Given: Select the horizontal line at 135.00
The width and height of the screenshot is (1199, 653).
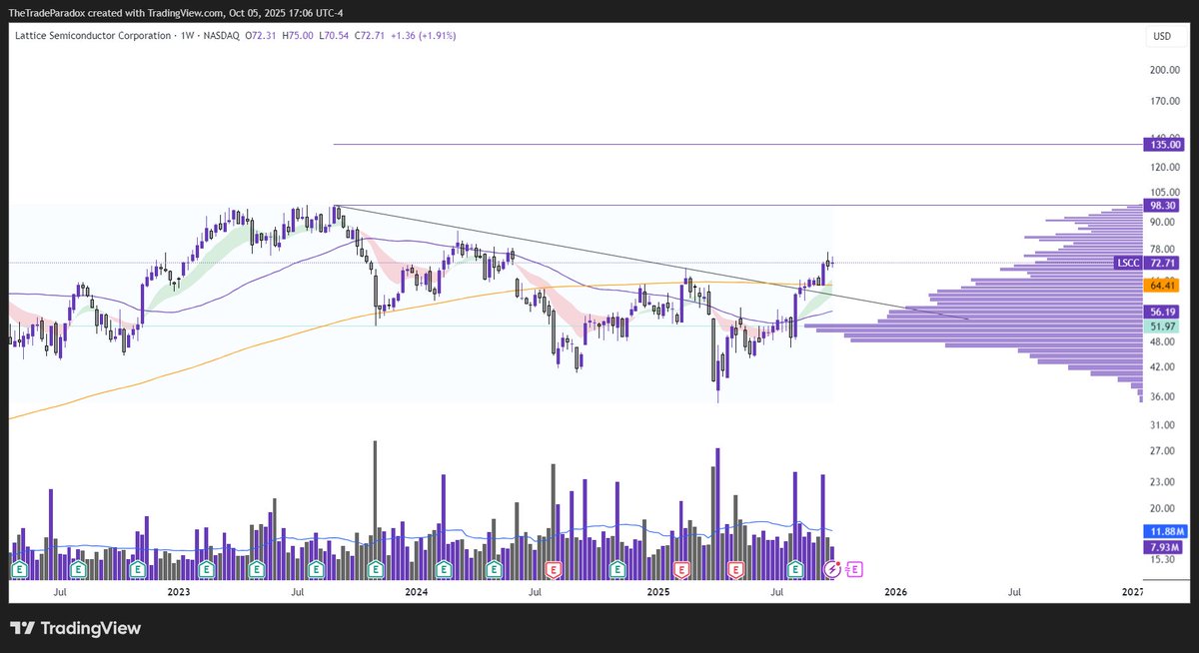Looking at the screenshot, I should [x=736, y=144].
